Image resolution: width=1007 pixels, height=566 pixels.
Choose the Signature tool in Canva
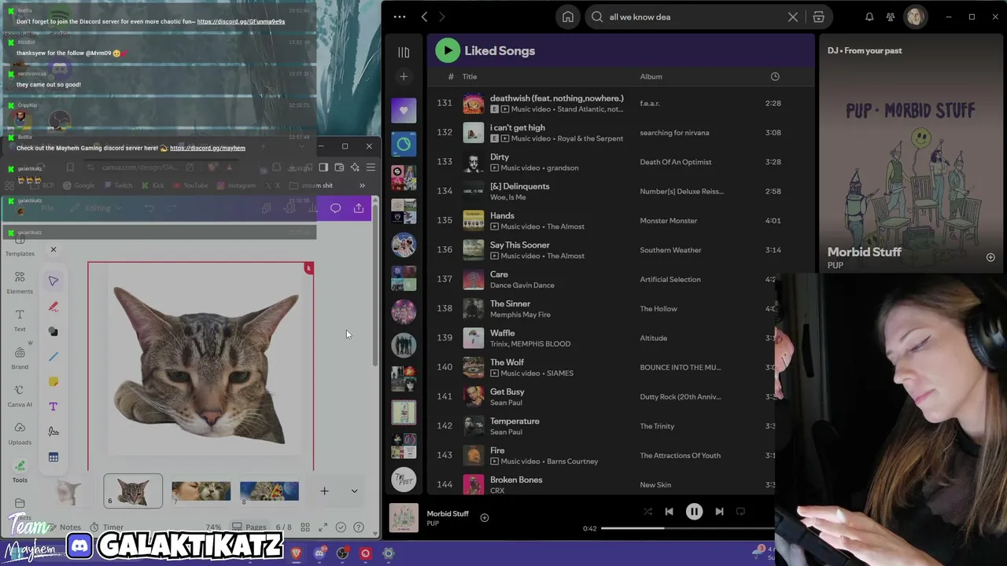[x=53, y=432]
